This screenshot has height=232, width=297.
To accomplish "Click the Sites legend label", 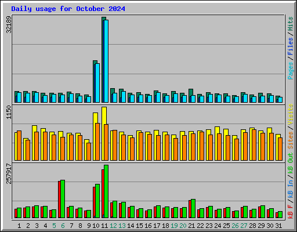I will pos(291,140).
